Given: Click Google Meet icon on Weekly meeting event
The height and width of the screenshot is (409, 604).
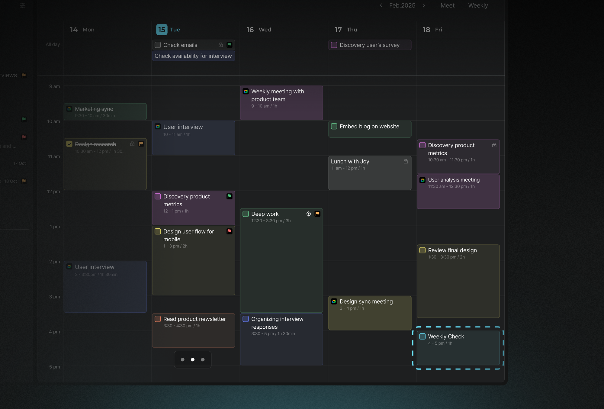Looking at the screenshot, I should [x=246, y=91].
